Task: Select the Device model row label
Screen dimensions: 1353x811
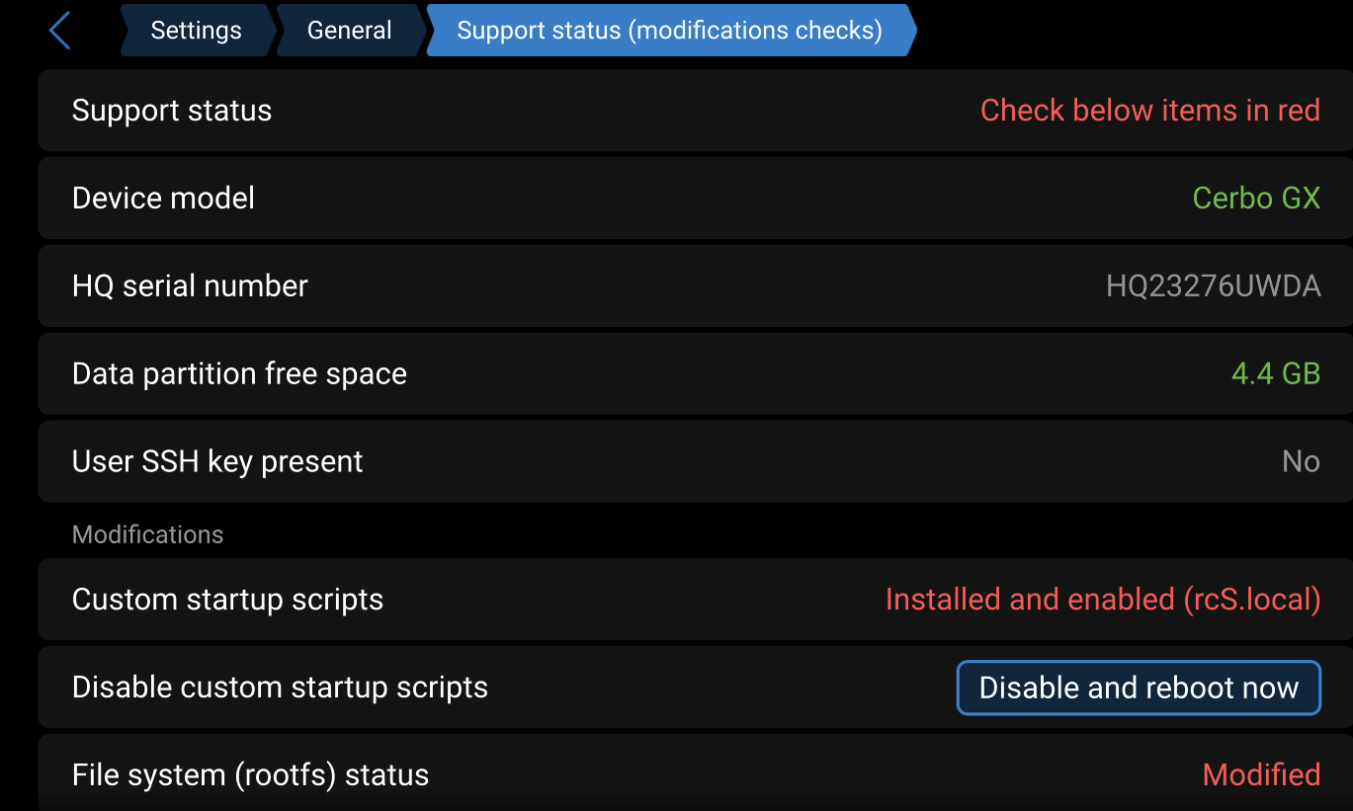Action: (163, 199)
